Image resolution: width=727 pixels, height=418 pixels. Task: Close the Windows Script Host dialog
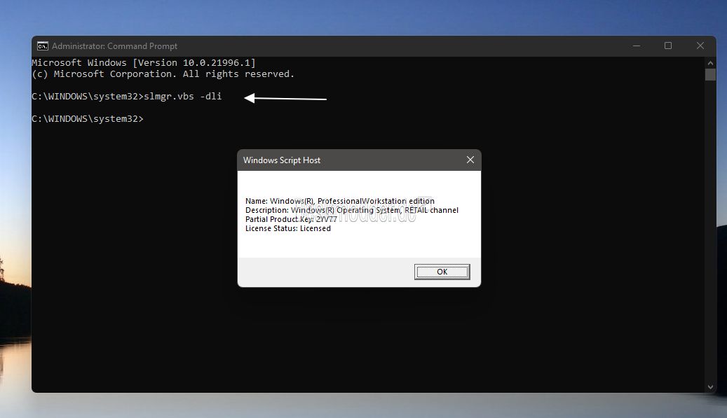pyautogui.click(x=470, y=160)
